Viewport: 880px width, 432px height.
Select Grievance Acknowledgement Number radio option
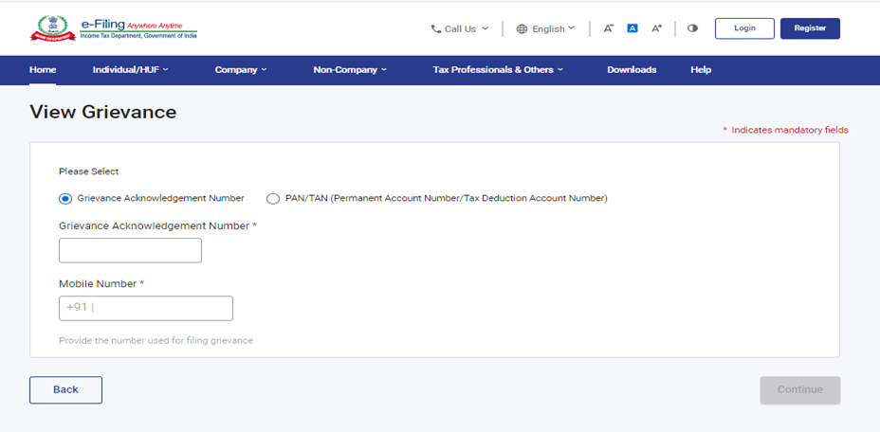pyautogui.click(x=65, y=199)
